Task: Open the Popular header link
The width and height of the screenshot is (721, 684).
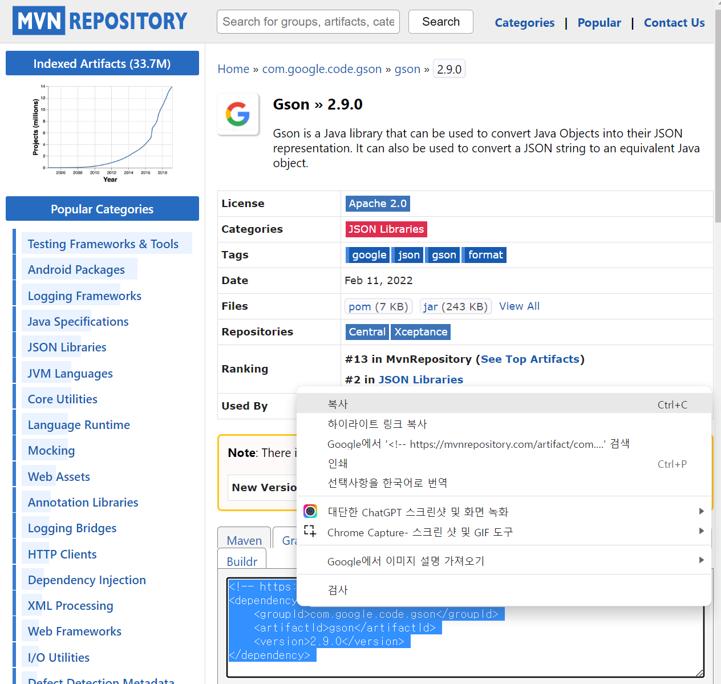Action: tap(599, 23)
